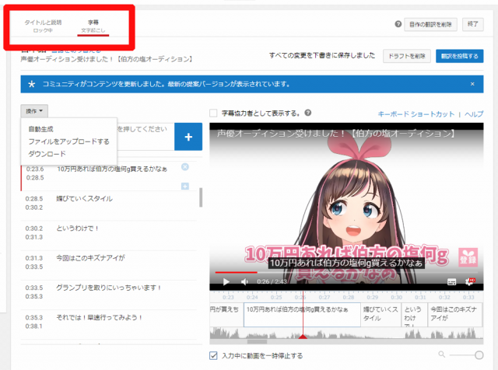Toggle the 操作 dropdown

click(34, 111)
